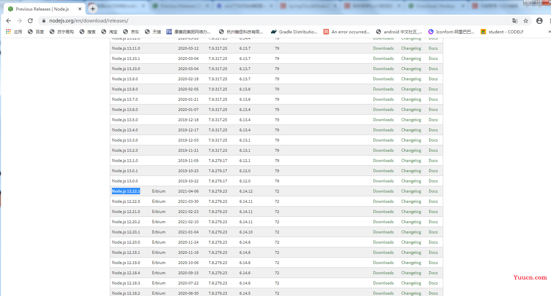551x296 pixels.
Task: Open Downloads for Node.js 13.11.0
Action: [x=383, y=48]
